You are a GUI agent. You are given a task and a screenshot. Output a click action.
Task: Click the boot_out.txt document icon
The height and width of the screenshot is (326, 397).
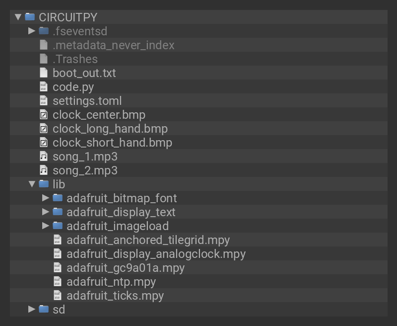click(x=44, y=73)
